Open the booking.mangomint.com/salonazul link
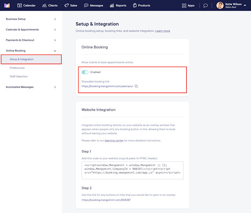 tap(107, 86)
